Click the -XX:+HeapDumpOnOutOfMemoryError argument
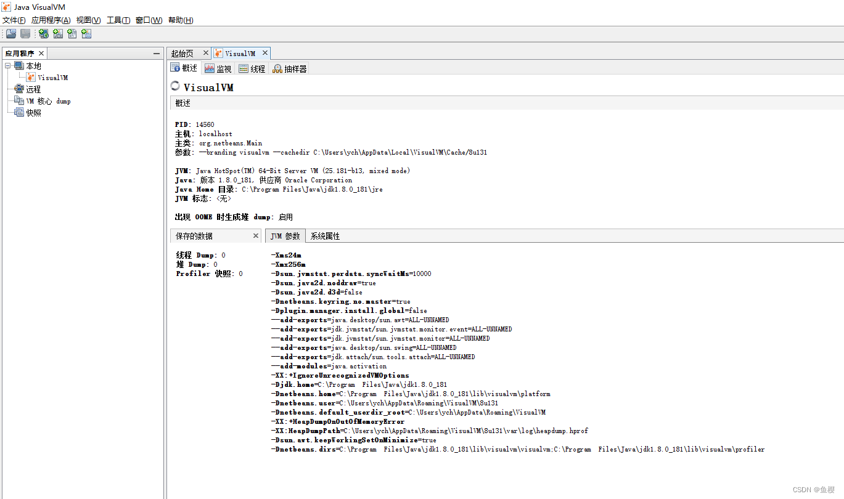 point(337,421)
